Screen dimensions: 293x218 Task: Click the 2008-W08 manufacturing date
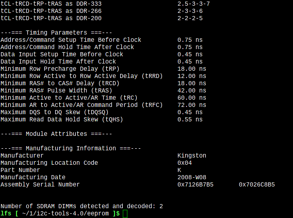tap(192, 177)
